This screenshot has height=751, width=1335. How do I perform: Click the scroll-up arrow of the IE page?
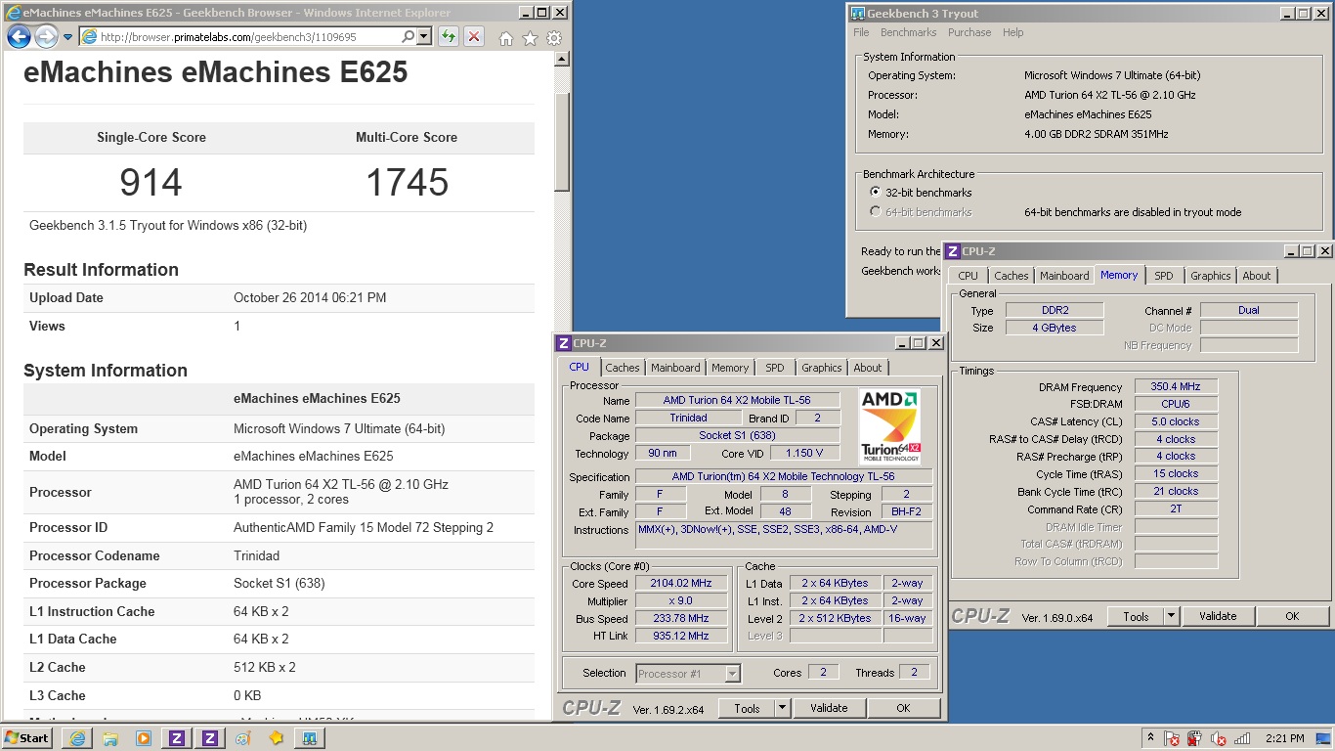(562, 59)
